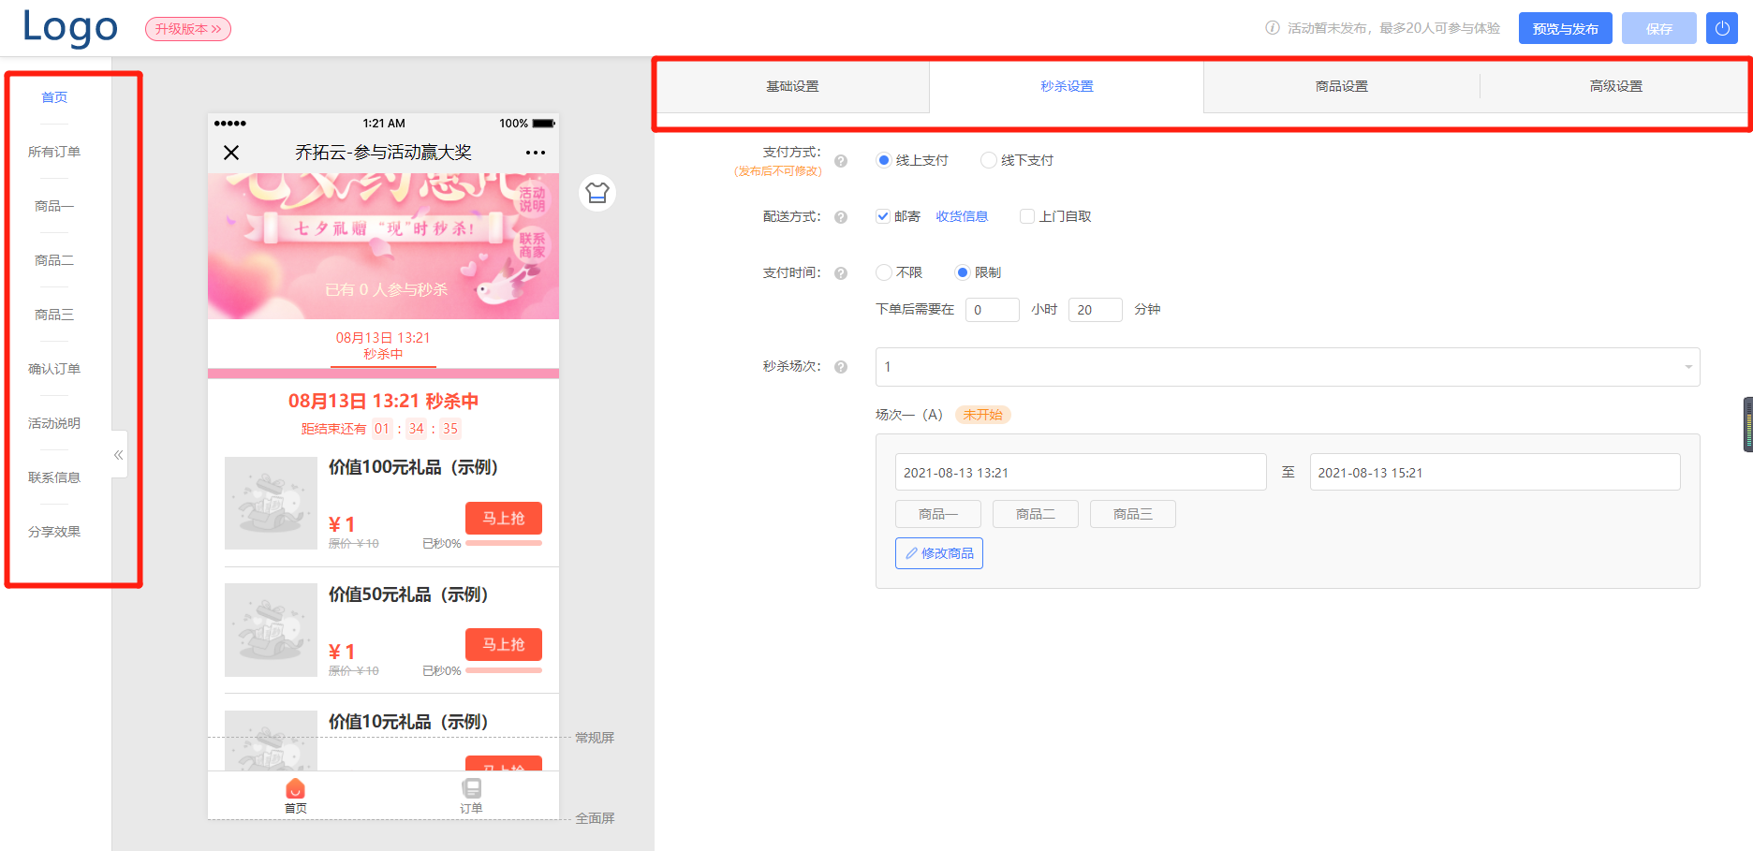Click the power icon at top right
1753x851 pixels.
click(1721, 27)
